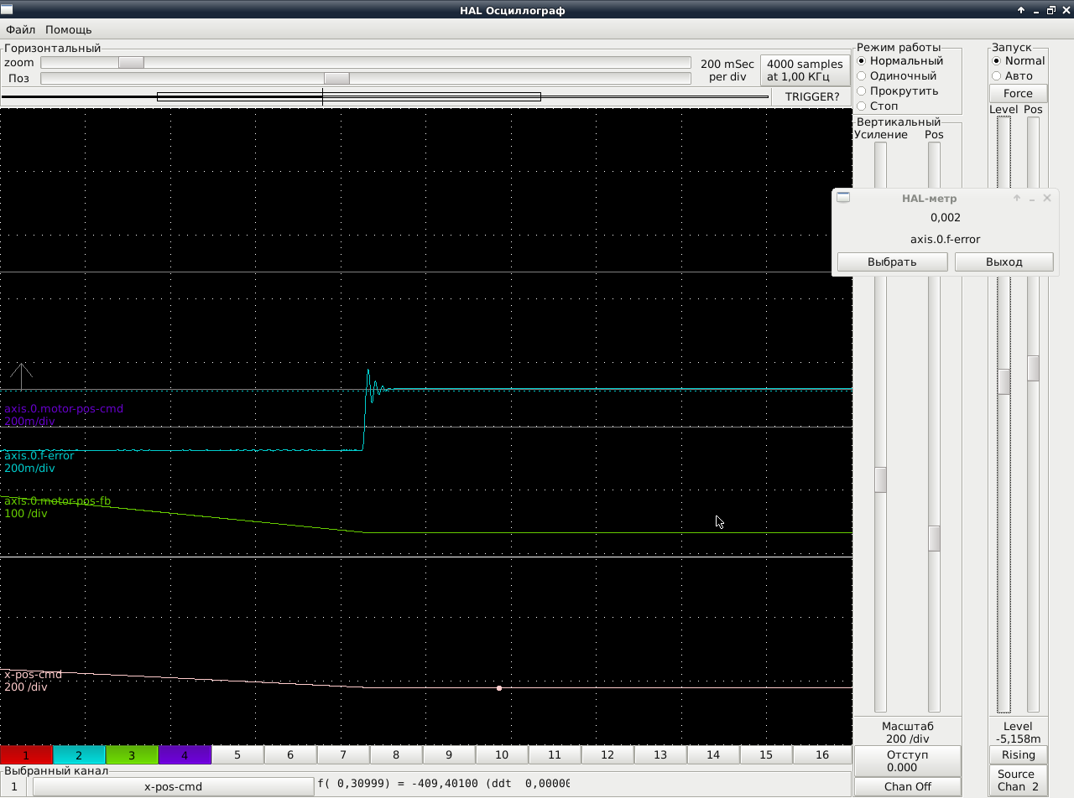Select purple channel 4 button
Image resolution: width=1074 pixels, height=798 pixels.
coord(185,755)
